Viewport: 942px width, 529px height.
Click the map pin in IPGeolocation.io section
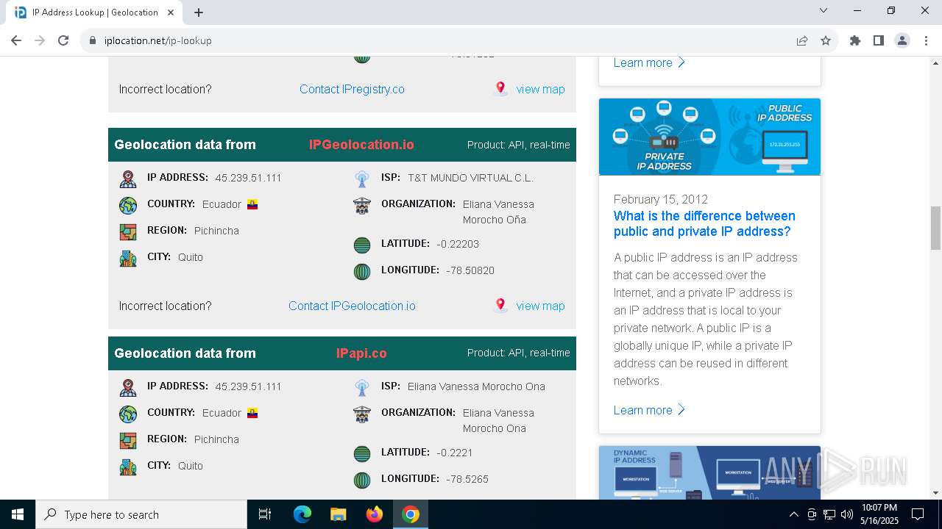point(500,305)
